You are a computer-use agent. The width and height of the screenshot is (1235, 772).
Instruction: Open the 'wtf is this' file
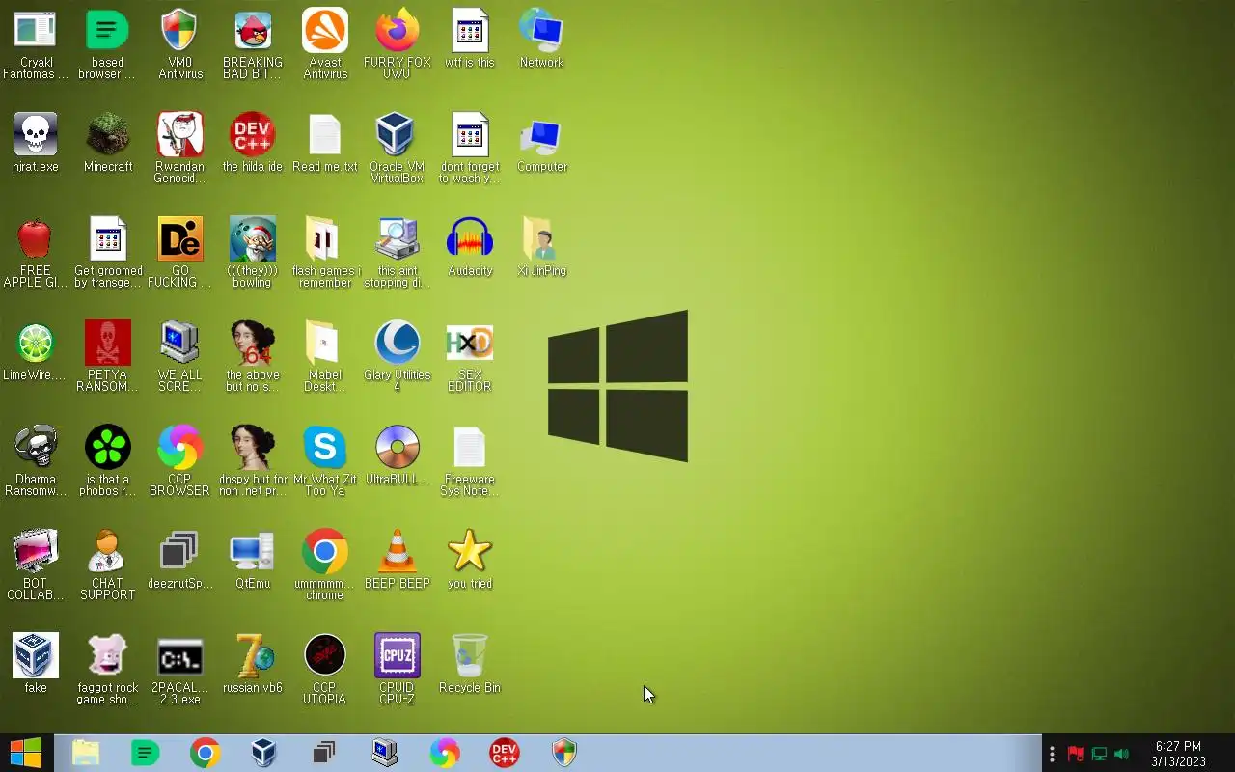pyautogui.click(x=470, y=31)
